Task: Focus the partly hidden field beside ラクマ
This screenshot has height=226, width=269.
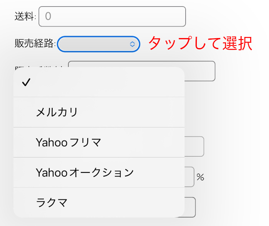Action: click(x=190, y=207)
